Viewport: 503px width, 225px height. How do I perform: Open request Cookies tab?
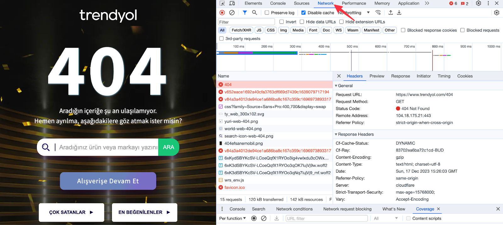pyautogui.click(x=465, y=76)
